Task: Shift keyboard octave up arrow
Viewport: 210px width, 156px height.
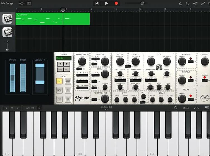Action: click(18, 108)
